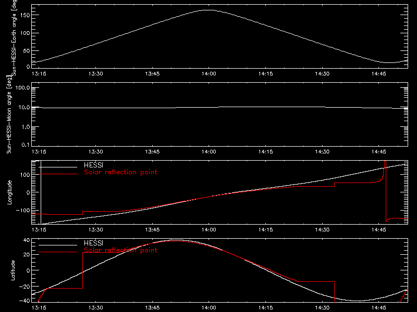Viewport: 417px width, 312px height.
Task: Click '13:45' tick under Earth angle plot
Action: point(152,74)
